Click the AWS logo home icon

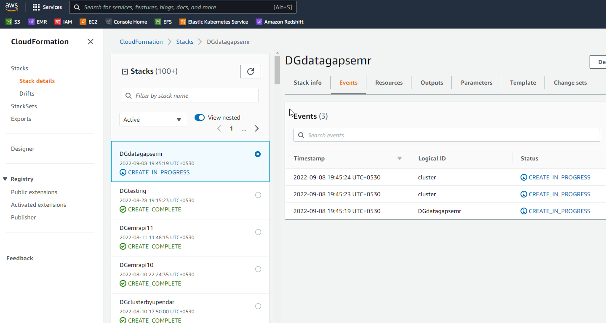(11, 7)
